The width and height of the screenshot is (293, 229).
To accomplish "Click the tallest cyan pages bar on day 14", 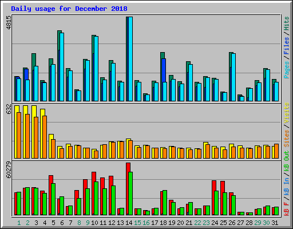I will click(x=130, y=59).
